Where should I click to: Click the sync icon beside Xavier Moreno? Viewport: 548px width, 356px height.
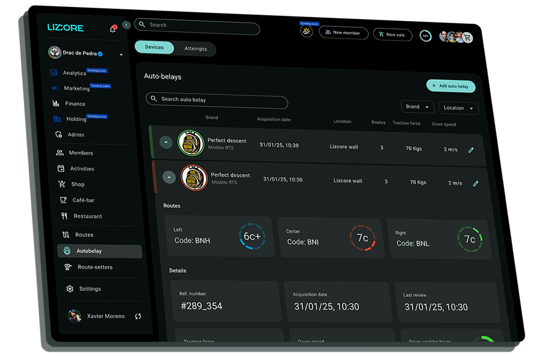click(x=138, y=316)
